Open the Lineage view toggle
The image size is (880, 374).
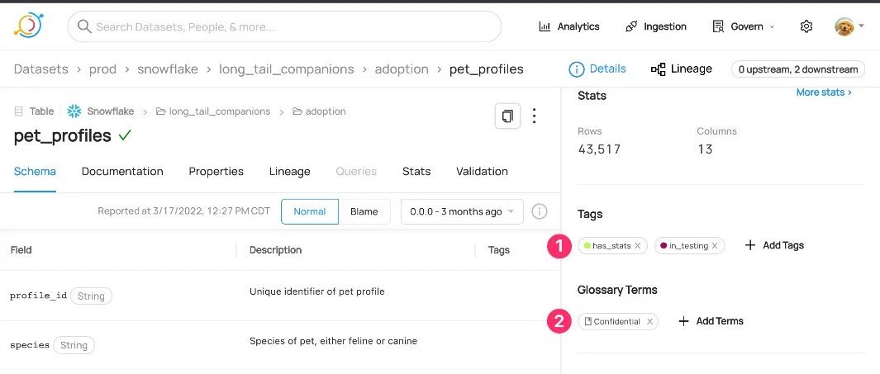click(682, 69)
